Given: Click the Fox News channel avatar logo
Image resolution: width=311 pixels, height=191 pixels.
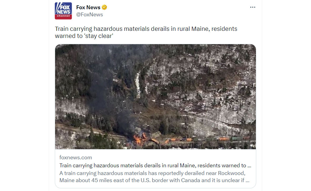Looking at the screenshot, I should click(x=63, y=11).
